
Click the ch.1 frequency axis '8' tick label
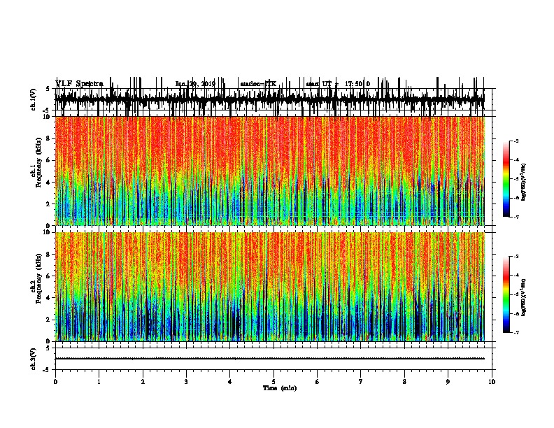48,138
